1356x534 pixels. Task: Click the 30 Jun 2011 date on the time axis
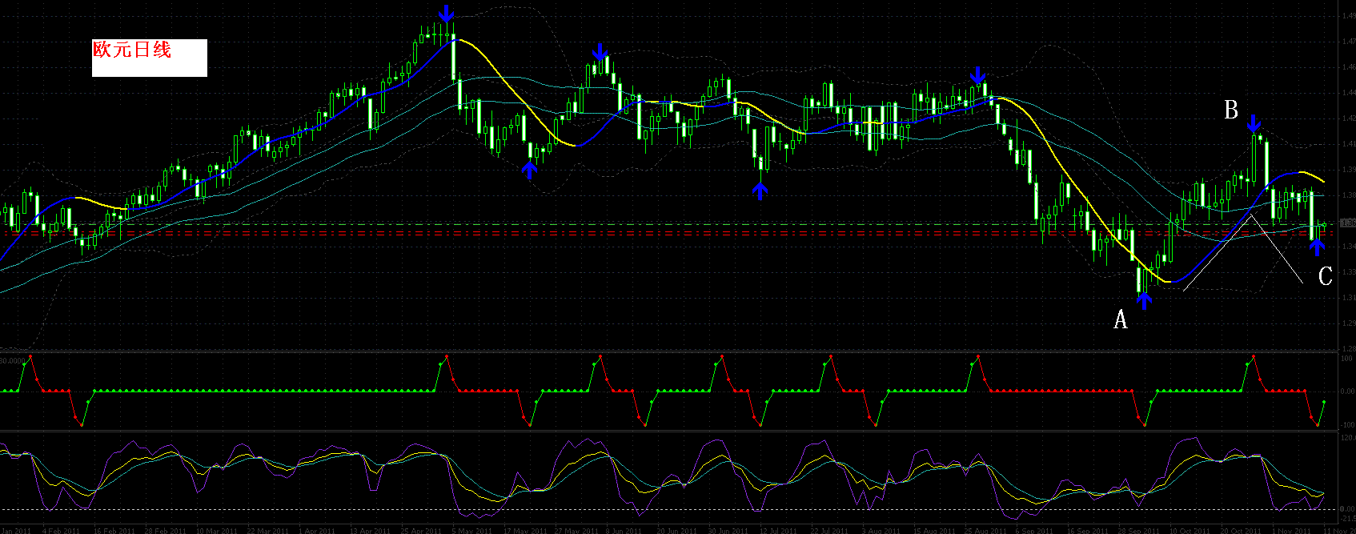coord(728,530)
